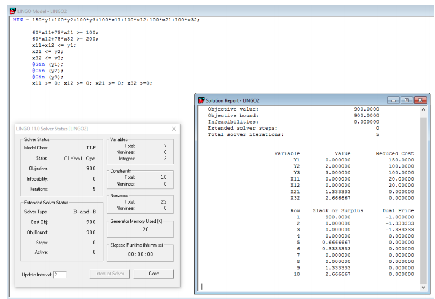Click the Reduced Cost column header
This screenshot has height=299, width=435.
click(x=394, y=153)
